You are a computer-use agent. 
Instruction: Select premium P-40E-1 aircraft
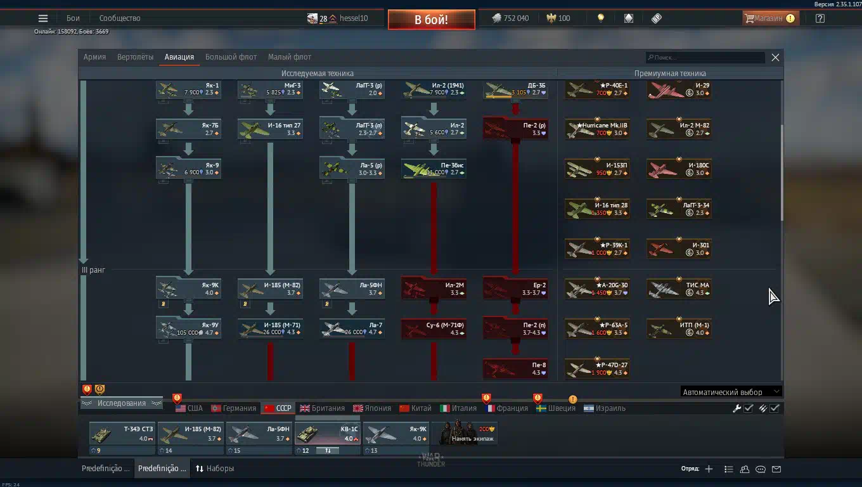(x=598, y=89)
